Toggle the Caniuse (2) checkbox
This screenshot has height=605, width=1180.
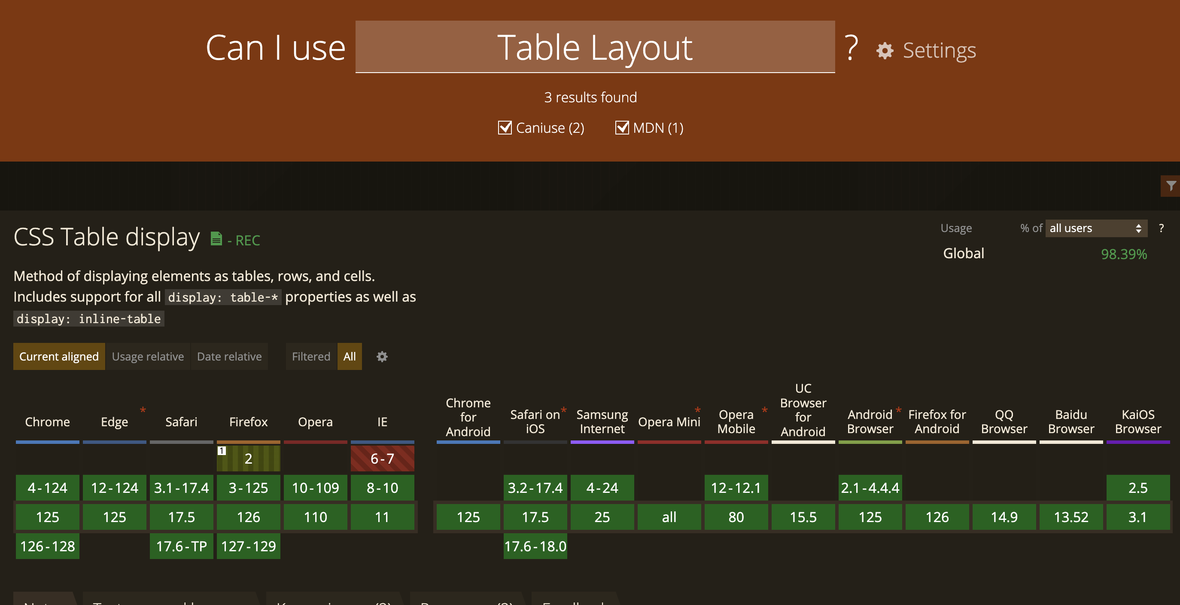click(x=505, y=128)
